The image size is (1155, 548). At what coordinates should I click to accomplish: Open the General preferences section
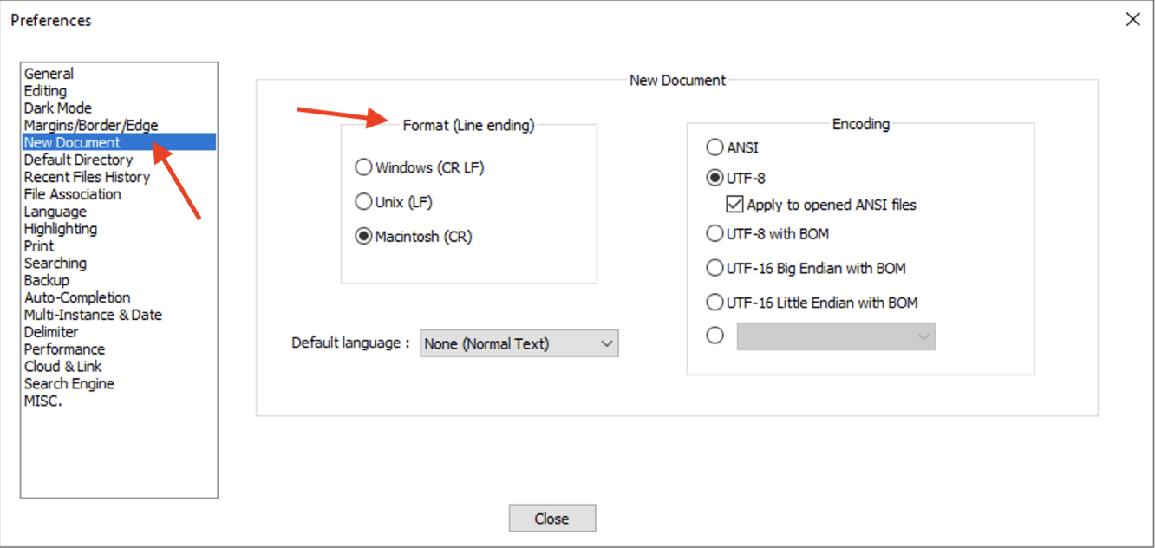tap(49, 73)
